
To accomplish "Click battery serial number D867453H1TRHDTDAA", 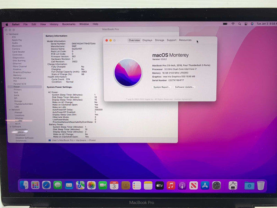I will point(83,44).
